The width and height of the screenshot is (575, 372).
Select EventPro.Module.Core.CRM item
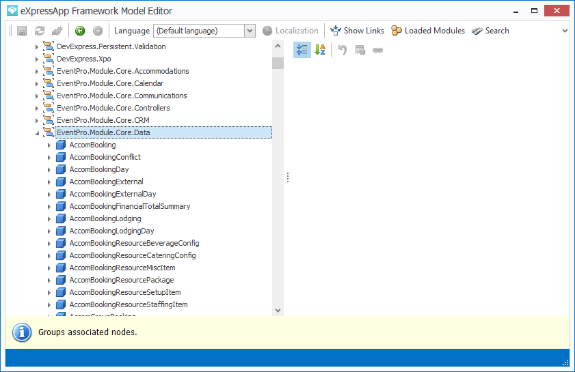[103, 120]
